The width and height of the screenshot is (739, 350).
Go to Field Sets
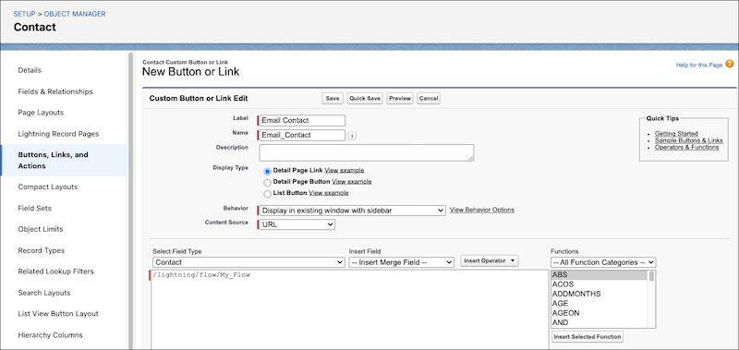click(35, 208)
